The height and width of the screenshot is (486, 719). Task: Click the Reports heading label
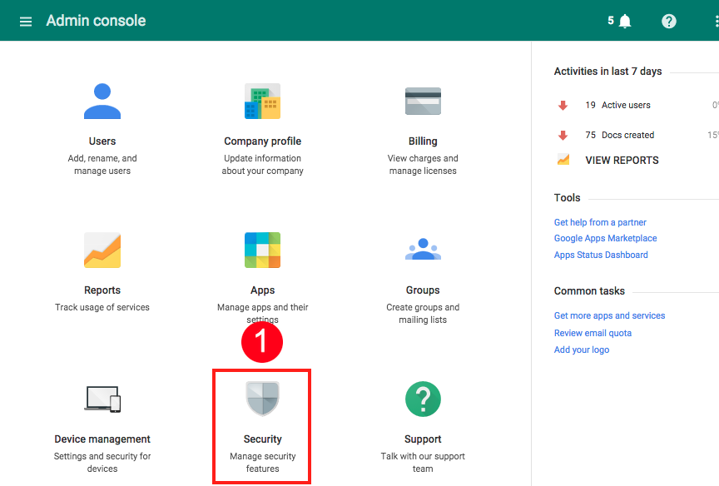pos(102,290)
